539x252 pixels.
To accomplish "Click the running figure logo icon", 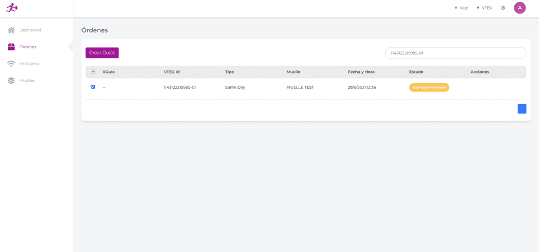I will [12, 8].
